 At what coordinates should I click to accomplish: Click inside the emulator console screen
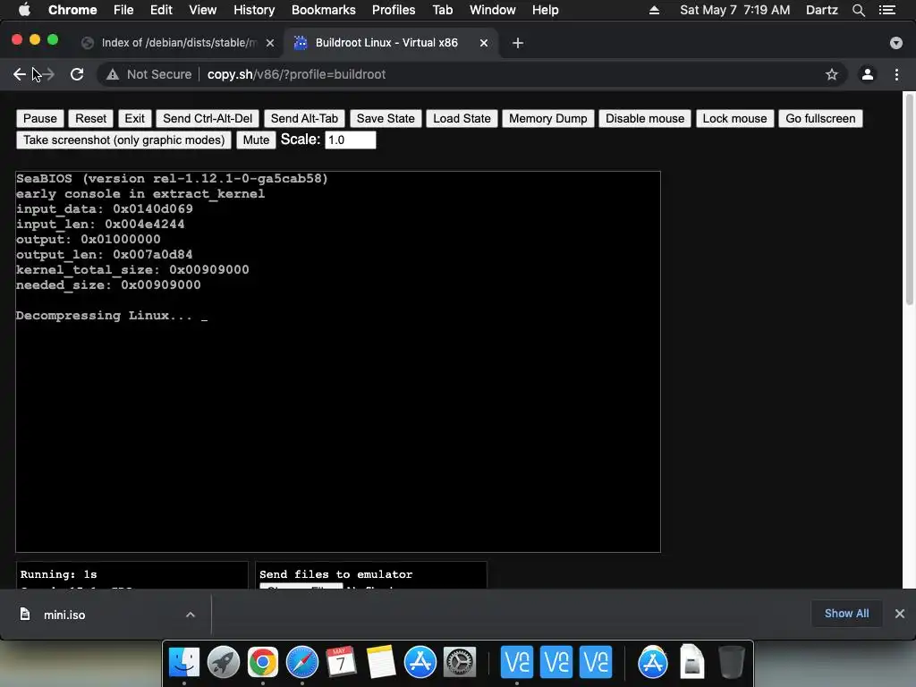point(338,361)
